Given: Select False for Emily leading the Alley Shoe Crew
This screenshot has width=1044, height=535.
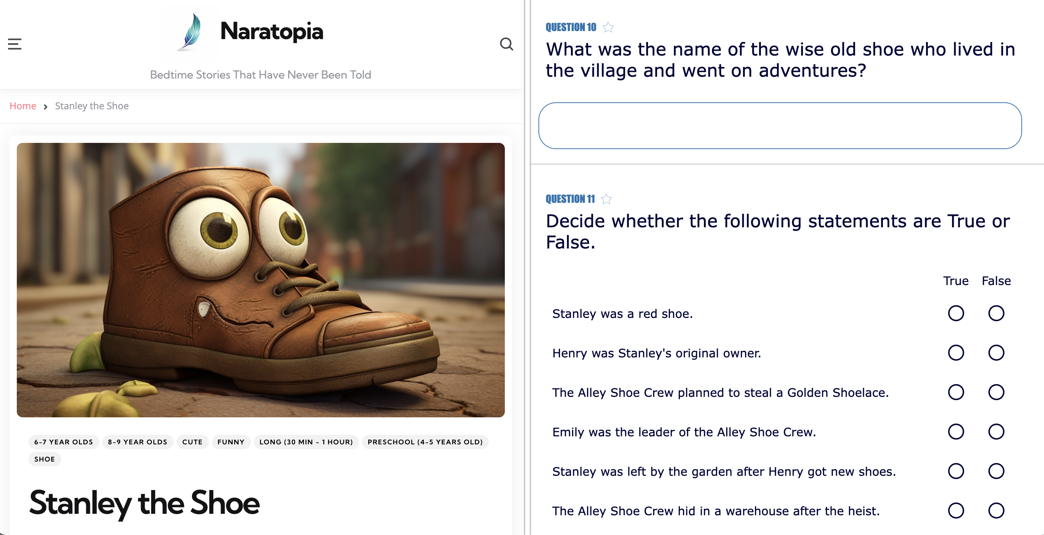Looking at the screenshot, I should [996, 432].
